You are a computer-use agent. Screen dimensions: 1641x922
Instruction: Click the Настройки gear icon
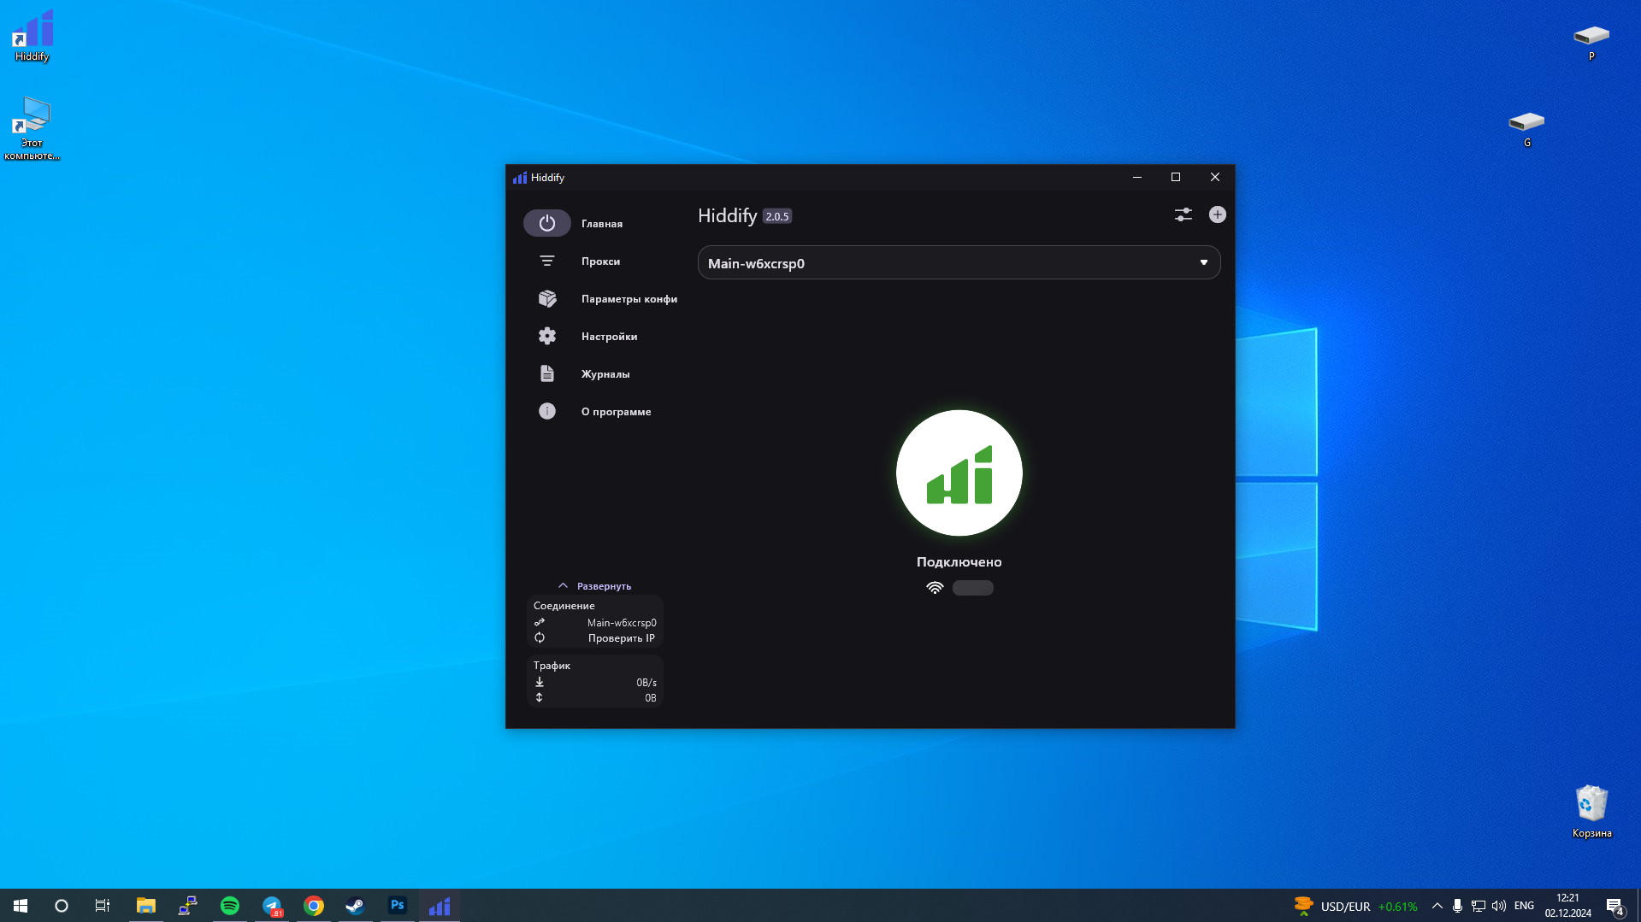[547, 336]
